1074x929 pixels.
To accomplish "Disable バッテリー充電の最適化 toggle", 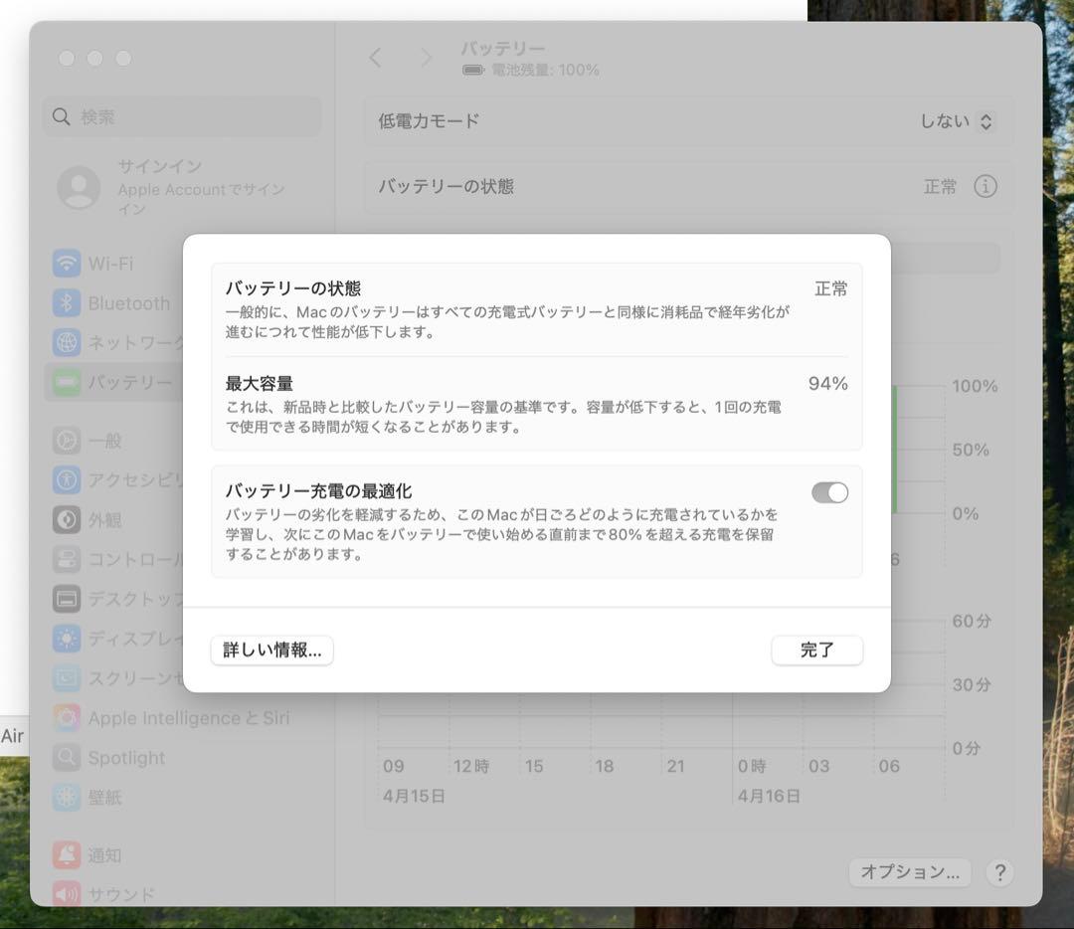I will pyautogui.click(x=829, y=491).
